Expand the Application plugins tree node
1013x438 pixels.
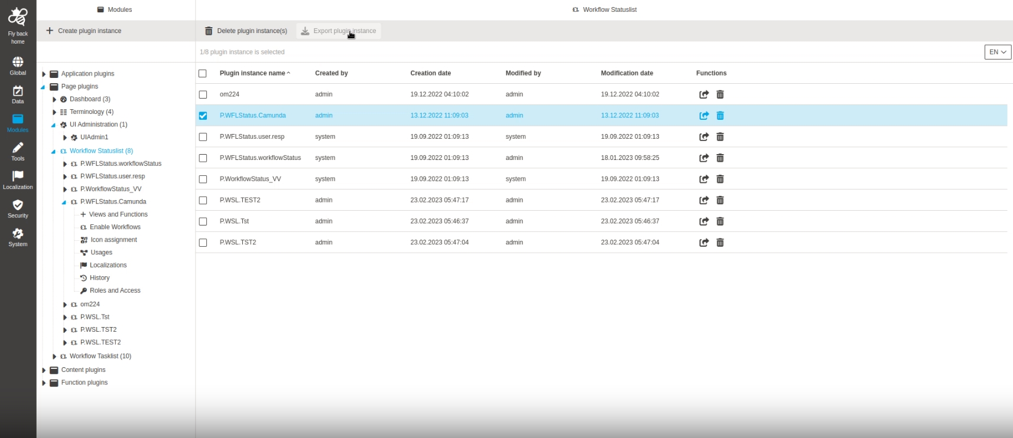(44, 74)
